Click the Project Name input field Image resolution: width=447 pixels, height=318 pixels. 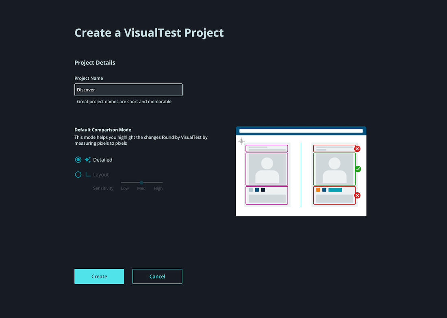click(128, 90)
